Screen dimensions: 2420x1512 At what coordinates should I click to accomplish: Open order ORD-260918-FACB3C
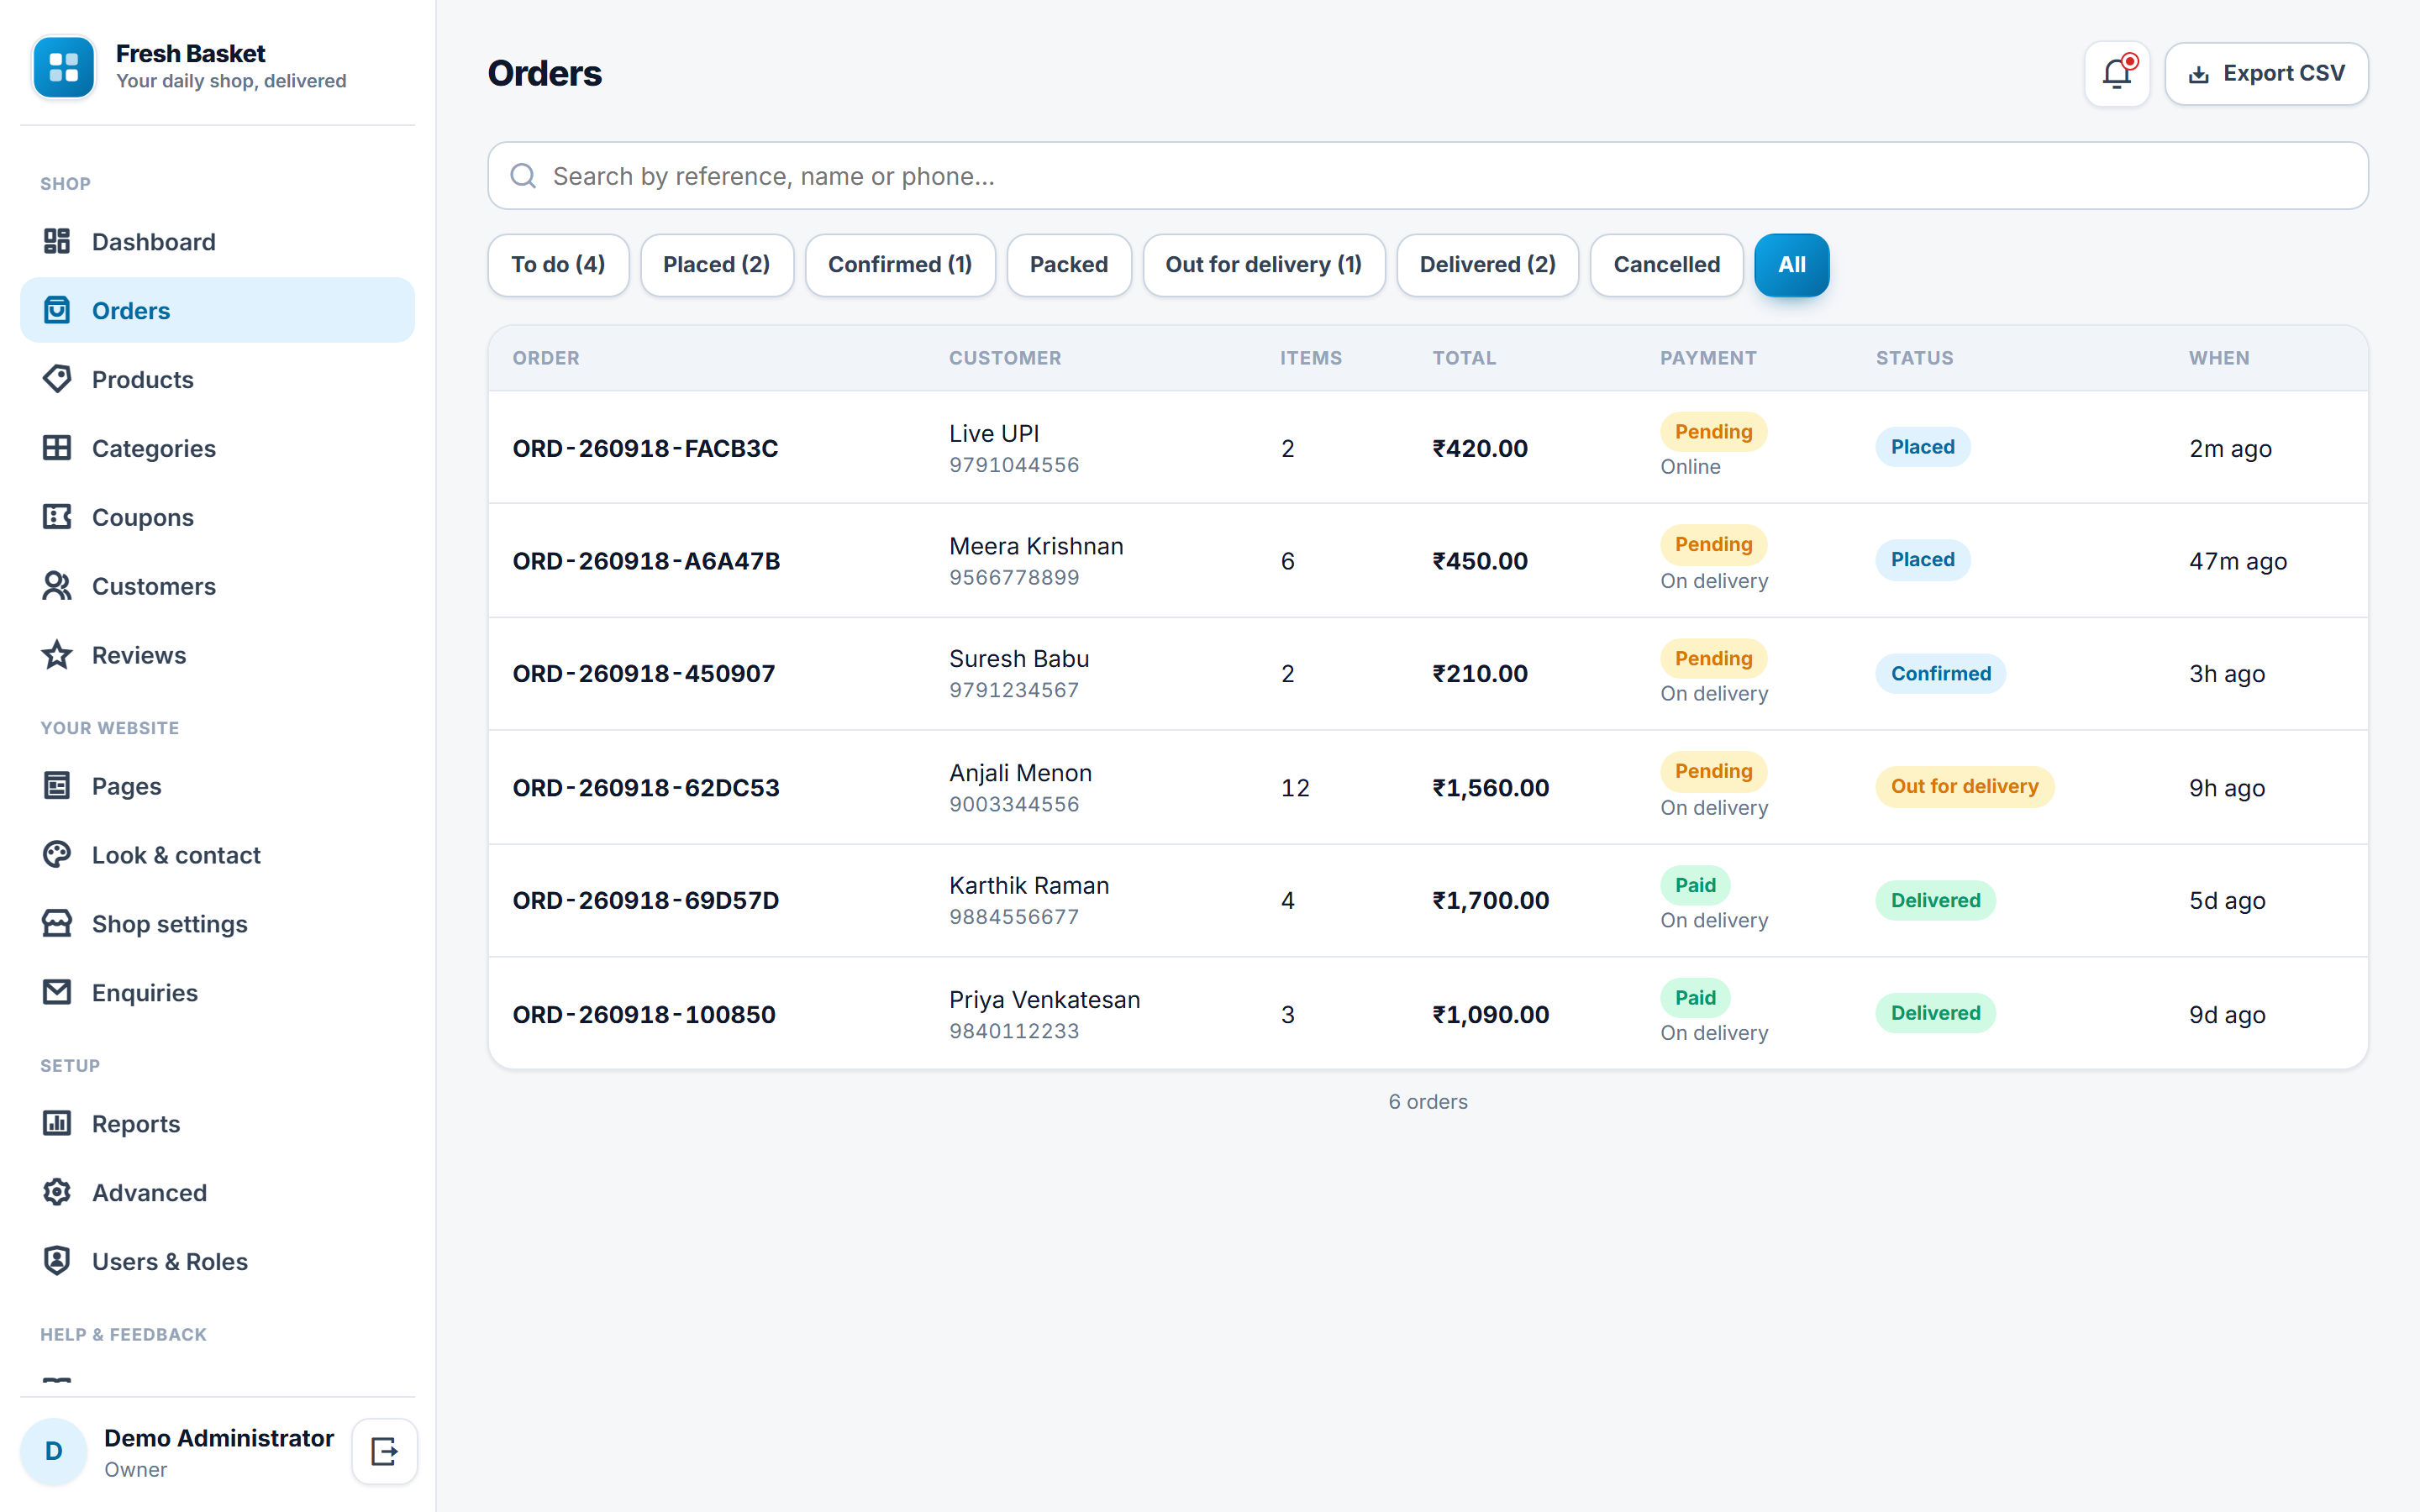coord(1428,448)
